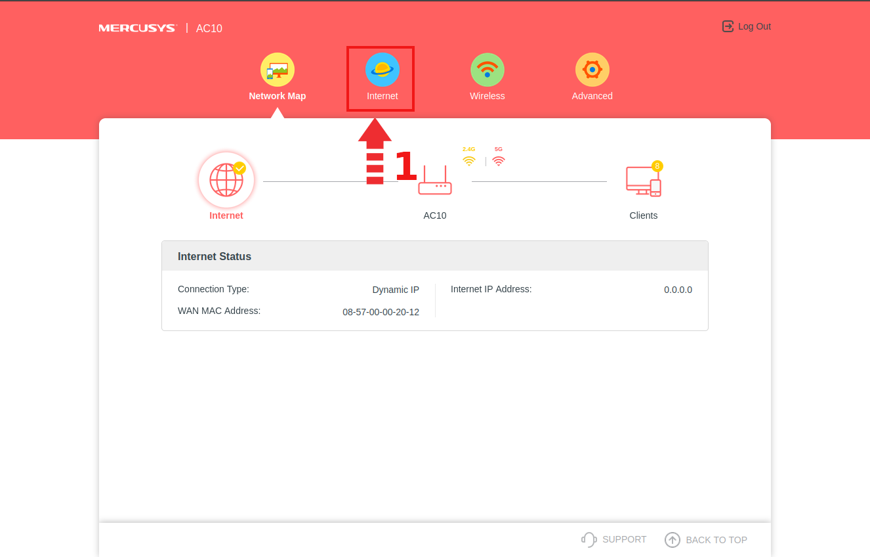Click the Internet IP Address label
The width and height of the screenshot is (870, 557).
click(x=491, y=289)
